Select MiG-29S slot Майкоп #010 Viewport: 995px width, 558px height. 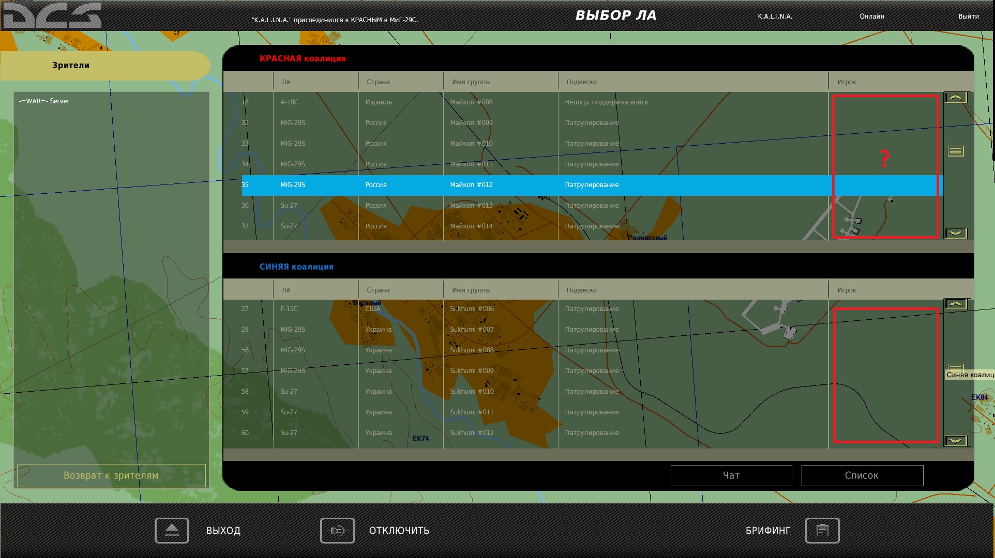tap(592, 144)
